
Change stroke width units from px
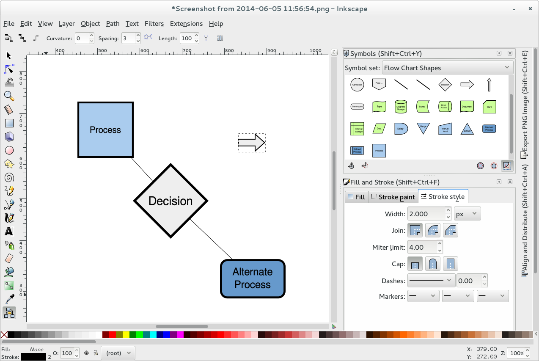tap(467, 213)
